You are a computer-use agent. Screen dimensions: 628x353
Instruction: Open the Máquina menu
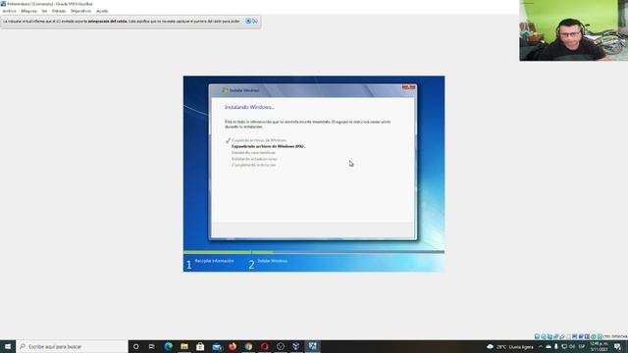point(28,11)
